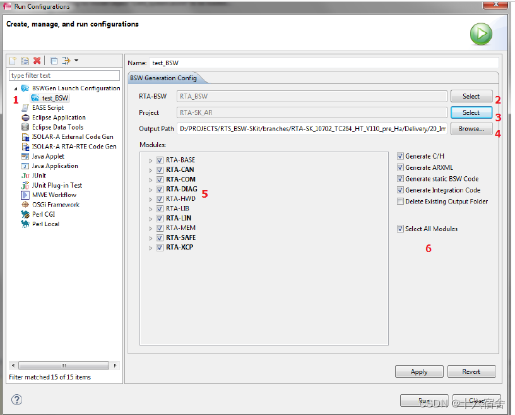Uncheck the RTA-CAN module checkbox
This screenshot has width=515, height=415.
pyautogui.click(x=160, y=170)
